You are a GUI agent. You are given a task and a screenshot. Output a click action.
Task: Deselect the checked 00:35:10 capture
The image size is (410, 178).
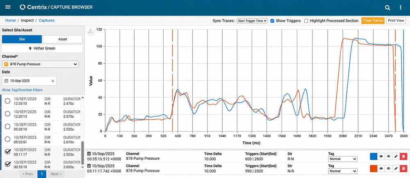pyautogui.click(x=8, y=164)
